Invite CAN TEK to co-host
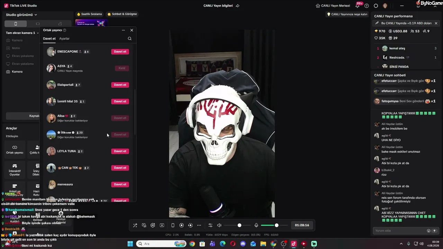The height and width of the screenshot is (249, 443). tap(120, 168)
